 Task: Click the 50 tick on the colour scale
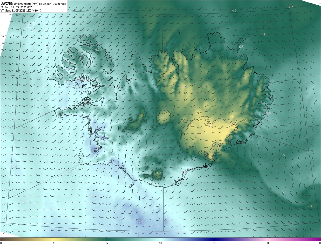click(x=319, y=243)
